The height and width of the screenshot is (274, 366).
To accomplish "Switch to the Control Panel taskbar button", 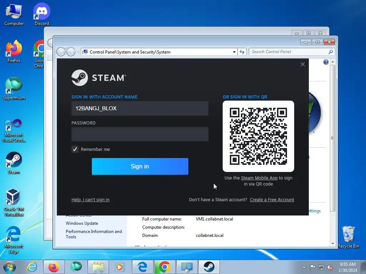I will click(x=187, y=267).
